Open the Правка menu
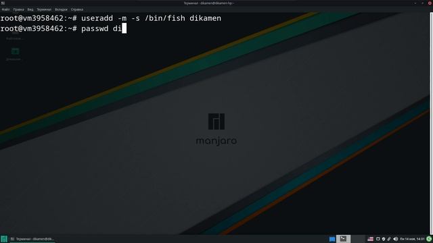This screenshot has width=433, height=243. 18,9
